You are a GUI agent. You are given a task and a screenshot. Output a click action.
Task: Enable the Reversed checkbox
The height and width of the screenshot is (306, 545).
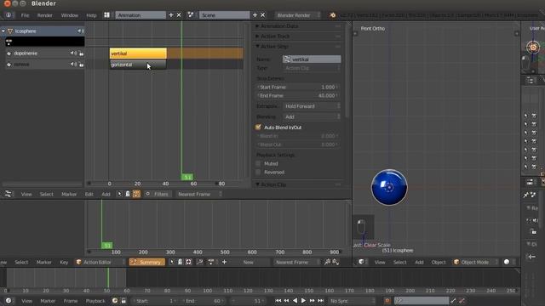coord(258,172)
